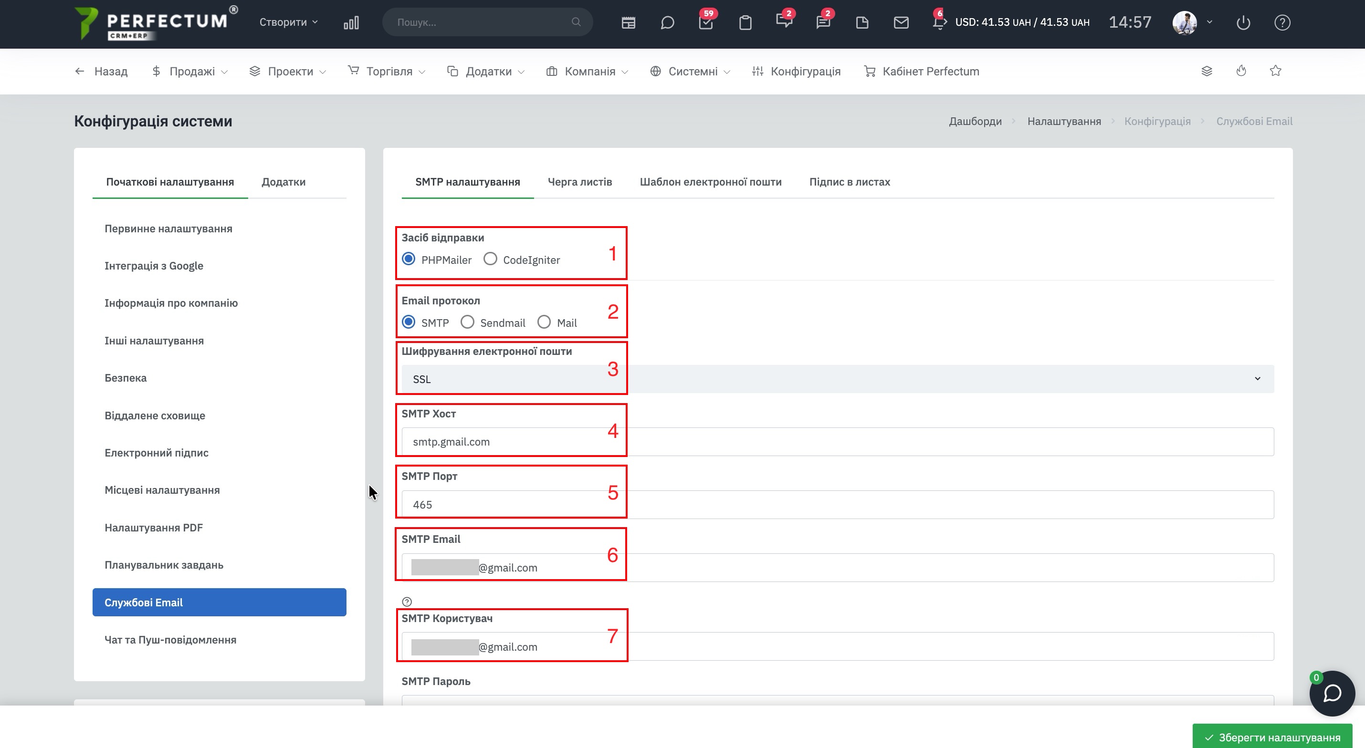Switch to Черга листів tab
This screenshot has height=748, width=1365.
(580, 182)
